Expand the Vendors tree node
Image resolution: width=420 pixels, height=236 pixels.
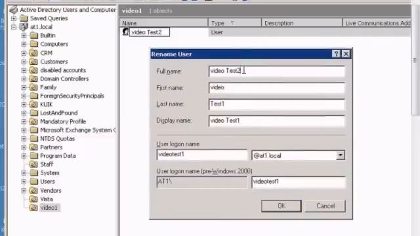click(24, 190)
